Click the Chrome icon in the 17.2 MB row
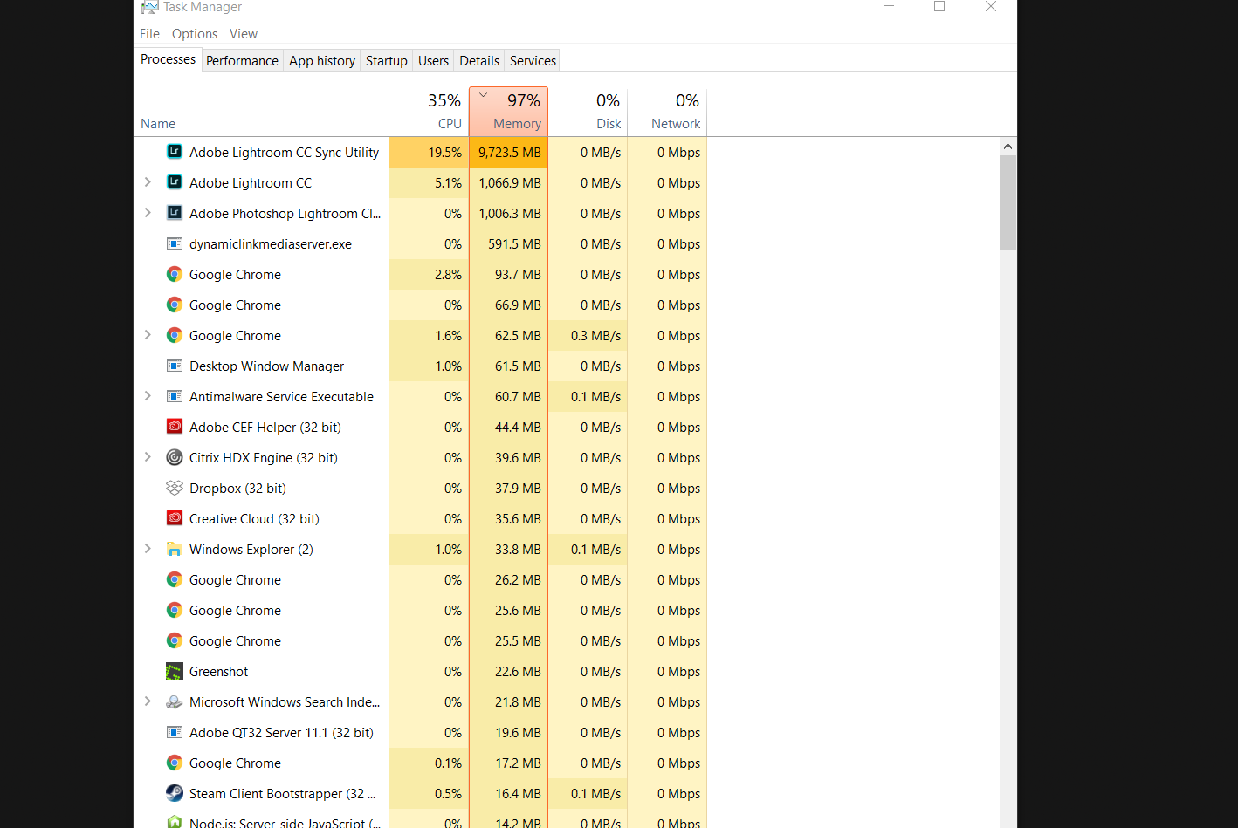This screenshot has width=1238, height=828. 175,763
